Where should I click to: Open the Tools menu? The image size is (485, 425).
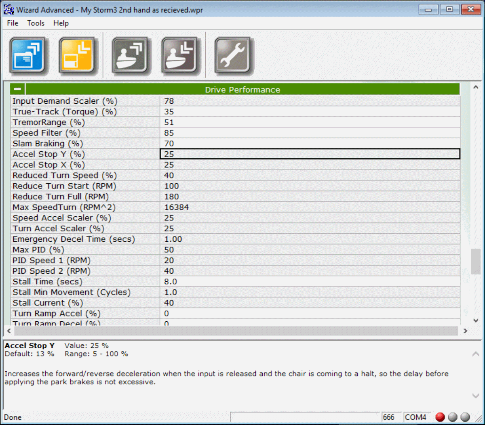click(x=36, y=23)
